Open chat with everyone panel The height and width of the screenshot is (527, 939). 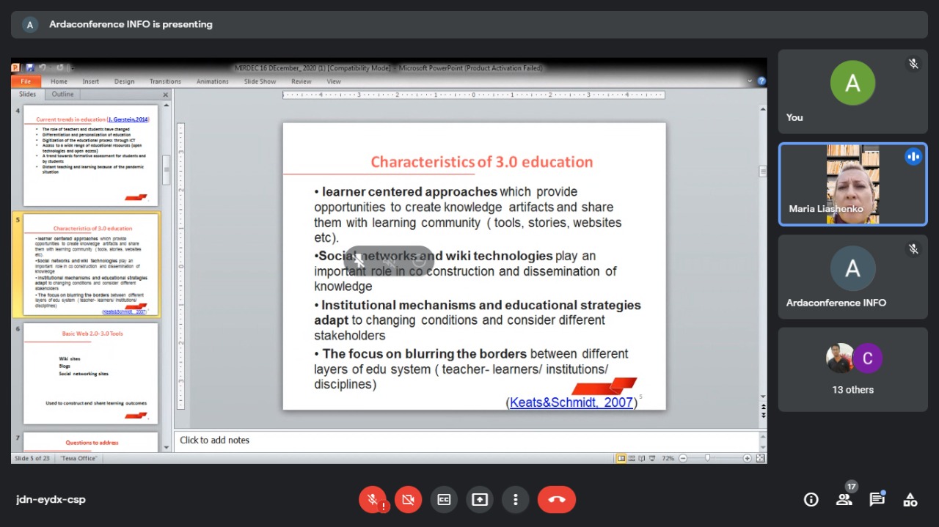[x=877, y=500]
